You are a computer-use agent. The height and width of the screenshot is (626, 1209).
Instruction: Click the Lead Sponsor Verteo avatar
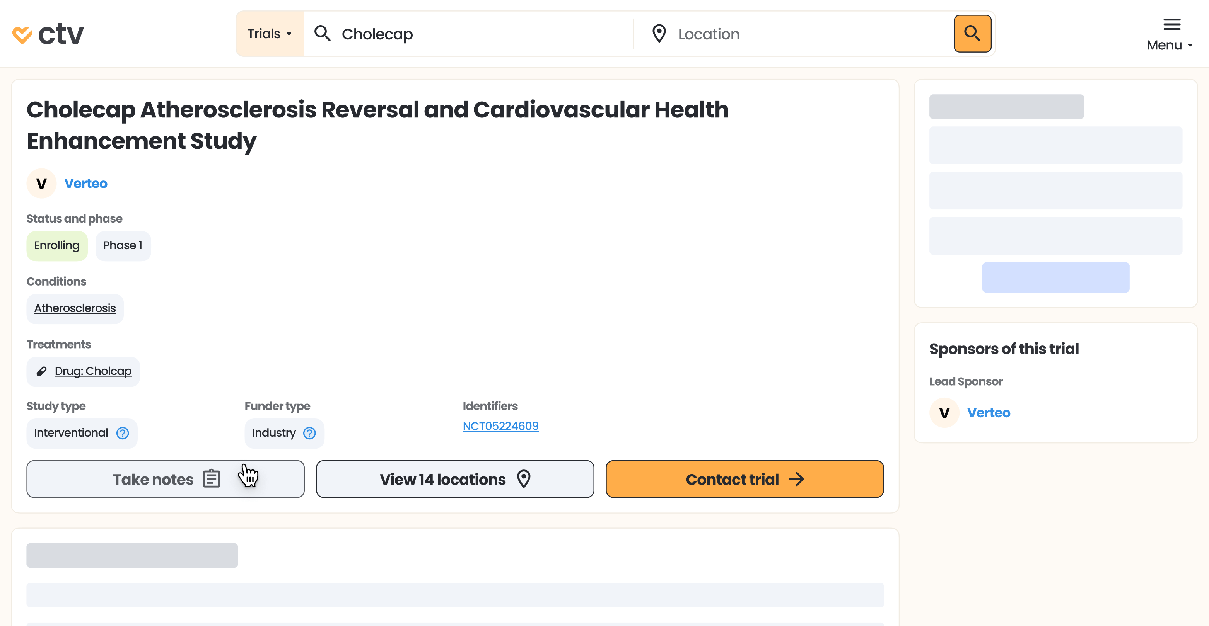pos(944,413)
